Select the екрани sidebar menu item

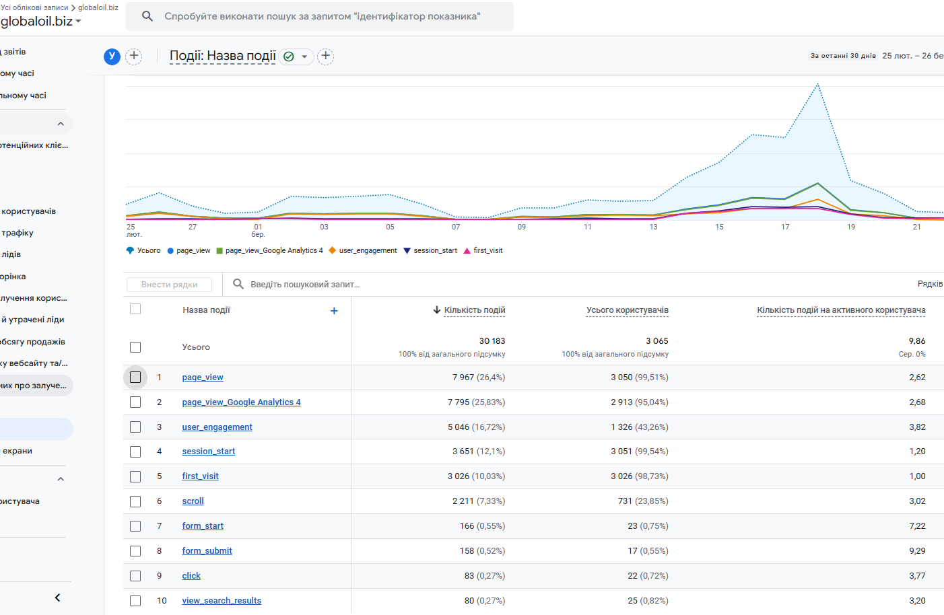tap(18, 451)
